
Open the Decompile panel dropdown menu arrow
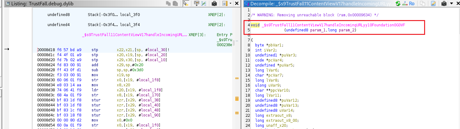click(452, 3)
